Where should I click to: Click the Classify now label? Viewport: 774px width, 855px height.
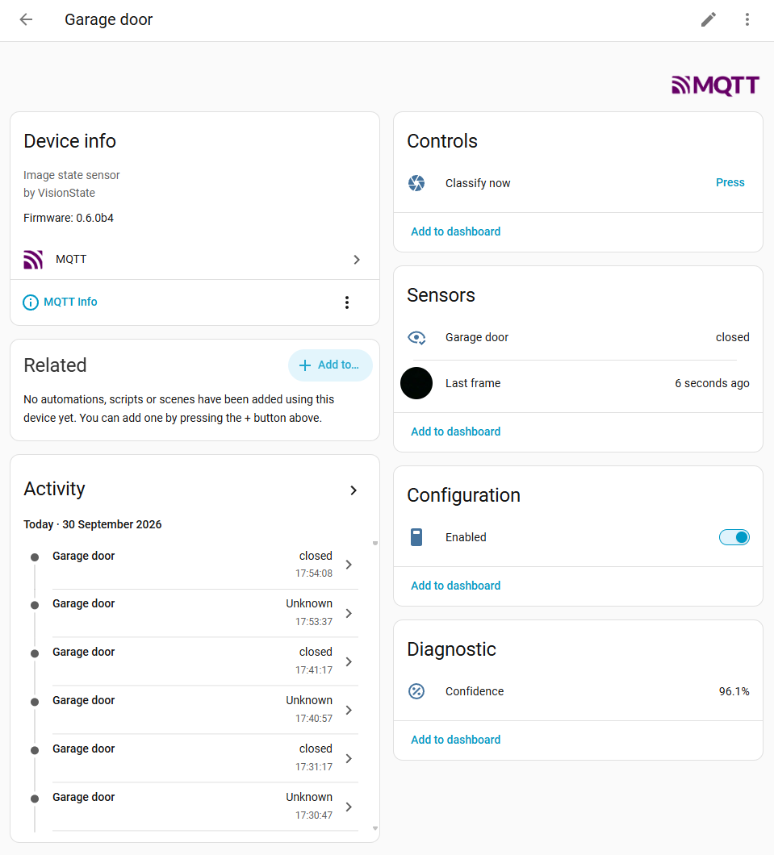pyautogui.click(x=478, y=183)
